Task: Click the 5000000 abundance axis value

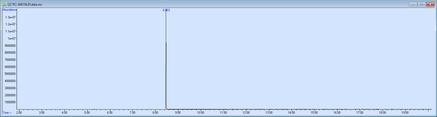Action: [x=10, y=74]
